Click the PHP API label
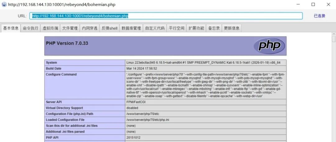 (x=52, y=138)
